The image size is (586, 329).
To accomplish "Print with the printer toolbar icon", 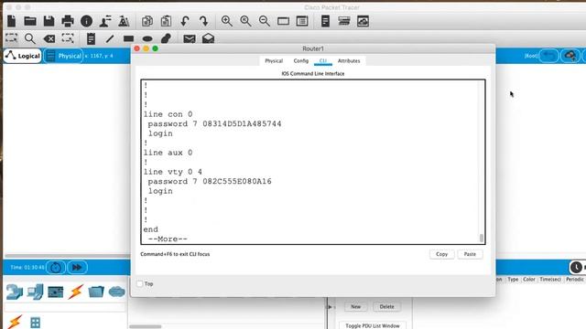I will pyautogui.click(x=68, y=21).
